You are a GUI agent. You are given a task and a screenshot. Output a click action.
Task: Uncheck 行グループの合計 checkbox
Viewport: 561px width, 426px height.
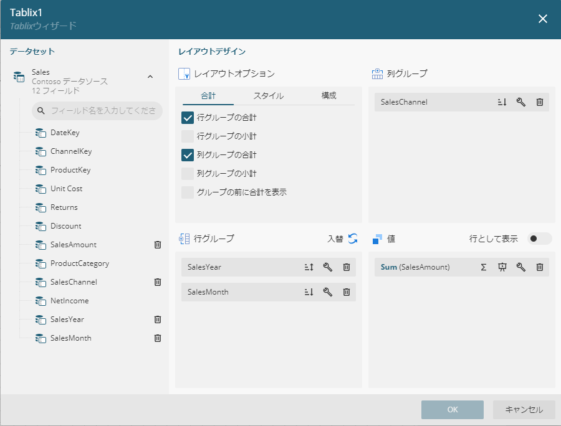click(x=188, y=117)
